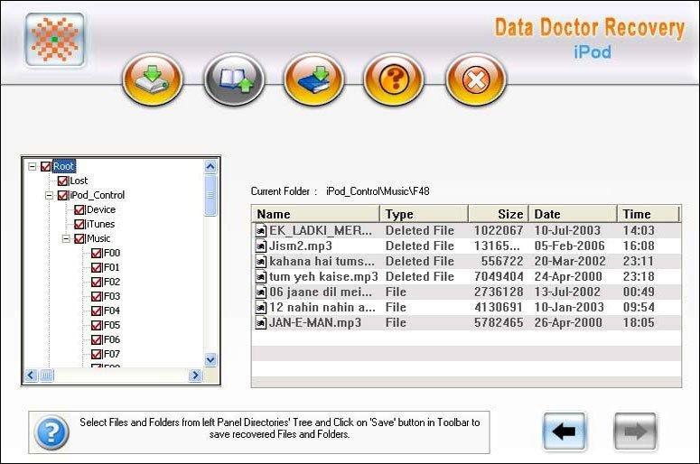700x464 pixels.
Task: Toggle the F05 folder checkbox
Action: pyautogui.click(x=96, y=325)
